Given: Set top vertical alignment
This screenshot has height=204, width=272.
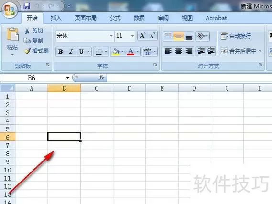Looking at the screenshot, I should pyautogui.click(x=168, y=36).
